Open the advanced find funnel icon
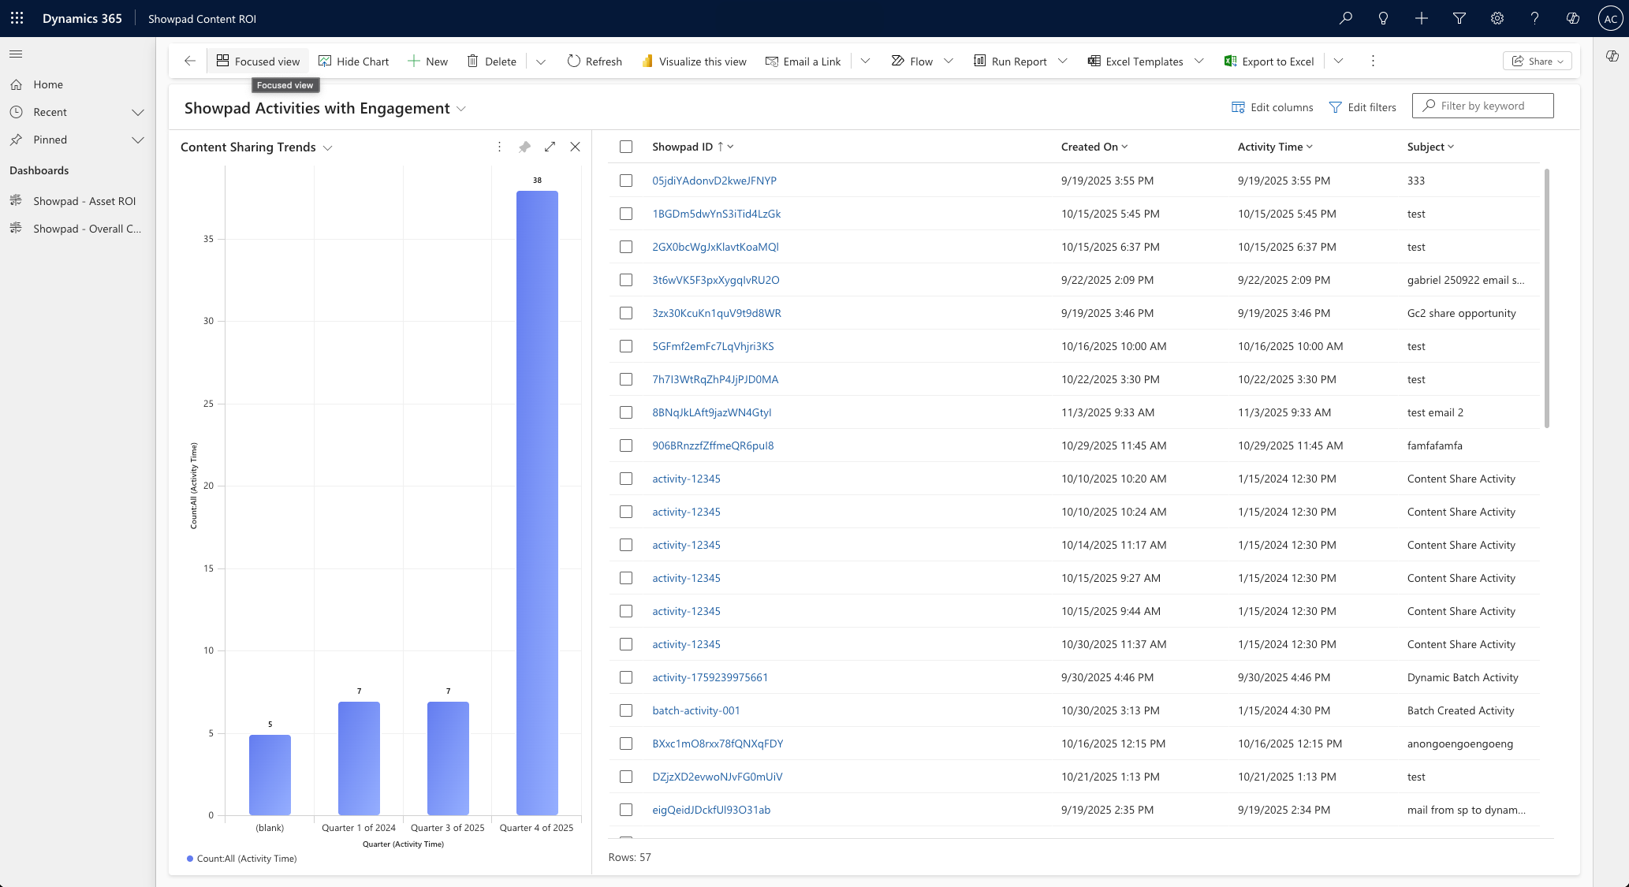The width and height of the screenshot is (1629, 887). pos(1459,18)
